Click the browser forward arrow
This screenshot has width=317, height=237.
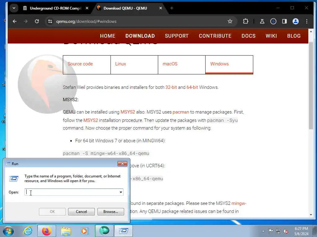tap(25, 21)
